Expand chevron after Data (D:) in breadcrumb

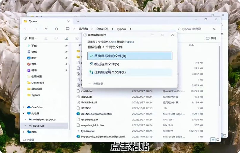tap(113, 29)
